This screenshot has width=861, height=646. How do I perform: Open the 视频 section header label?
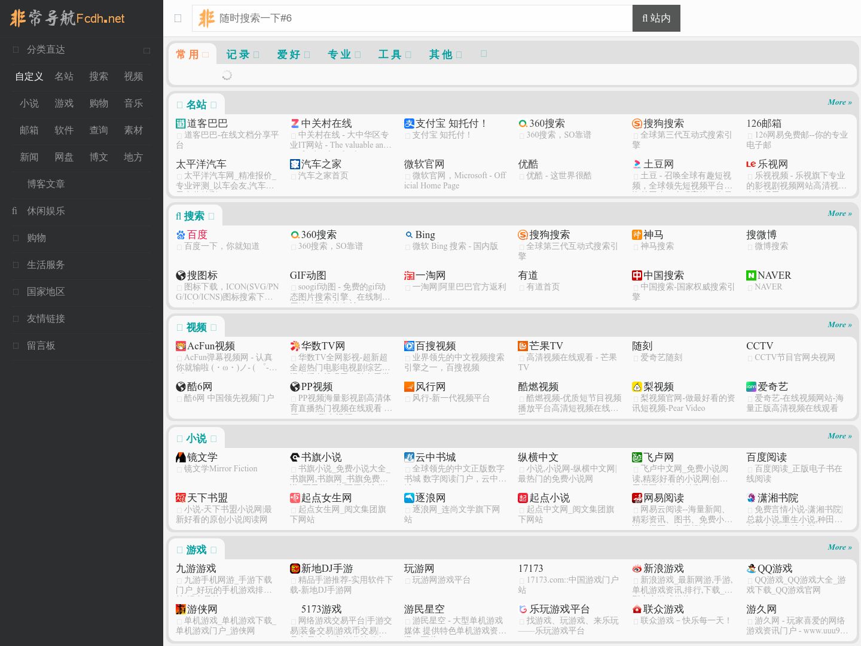pos(196,327)
